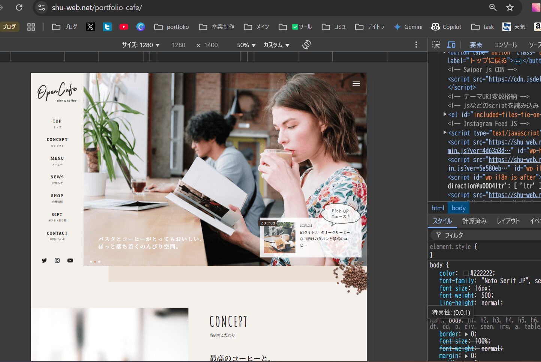Open the Gemini bookmark
Image resolution: width=541 pixels, height=362 pixels.
(408, 27)
